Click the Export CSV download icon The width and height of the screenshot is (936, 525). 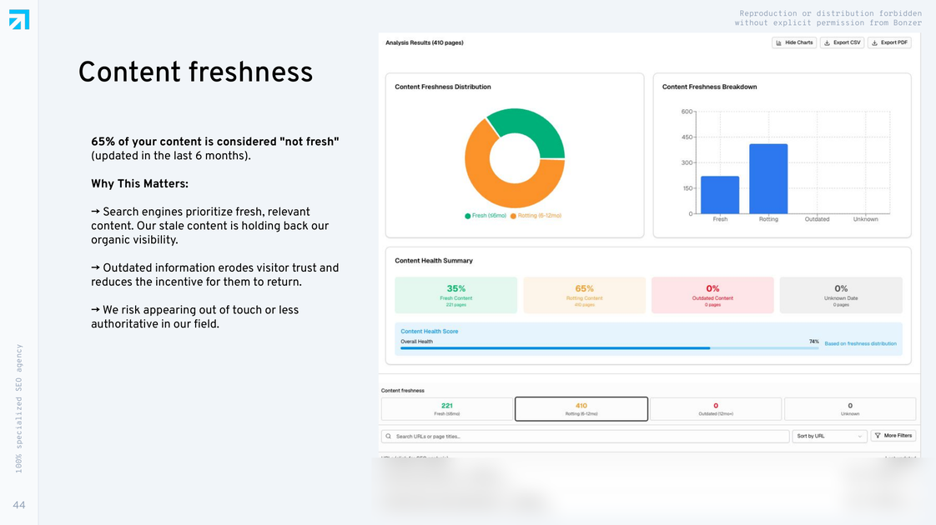click(827, 43)
